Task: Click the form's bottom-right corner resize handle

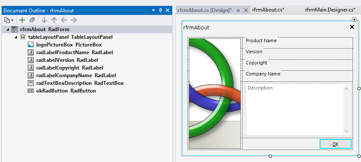Action: point(359,156)
